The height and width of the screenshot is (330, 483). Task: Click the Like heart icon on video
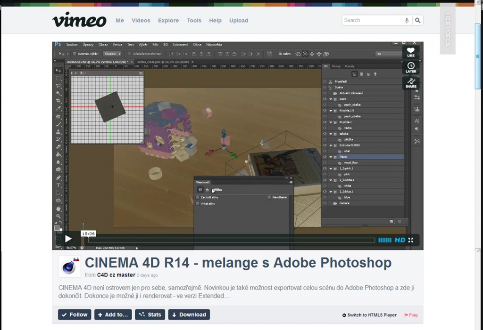coord(411,52)
